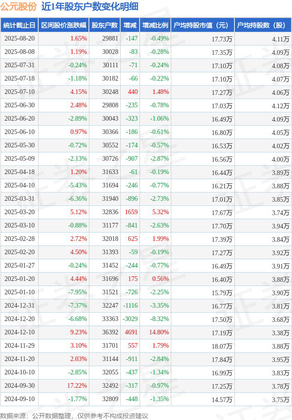292x420 pixels.
Task: Click the 4691 increase value cell
Action: [x=131, y=332]
